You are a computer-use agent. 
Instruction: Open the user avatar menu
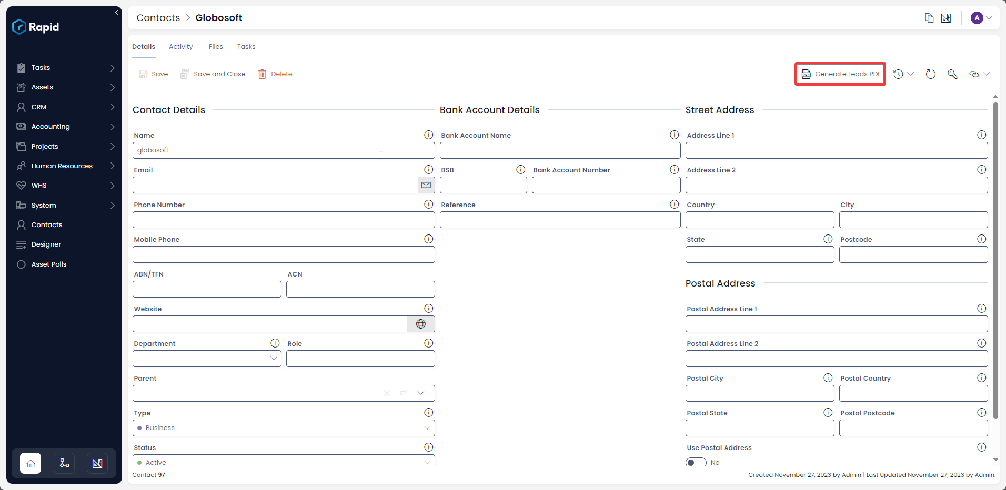[981, 18]
